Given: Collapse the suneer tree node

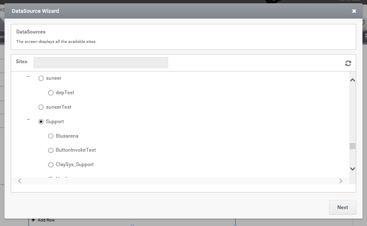Looking at the screenshot, I should (x=29, y=76).
